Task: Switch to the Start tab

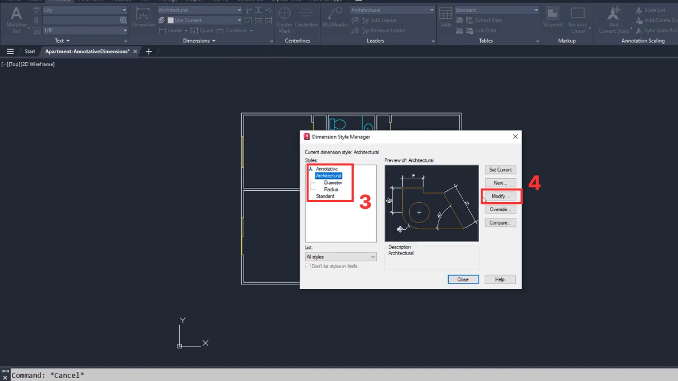Action: (x=29, y=51)
